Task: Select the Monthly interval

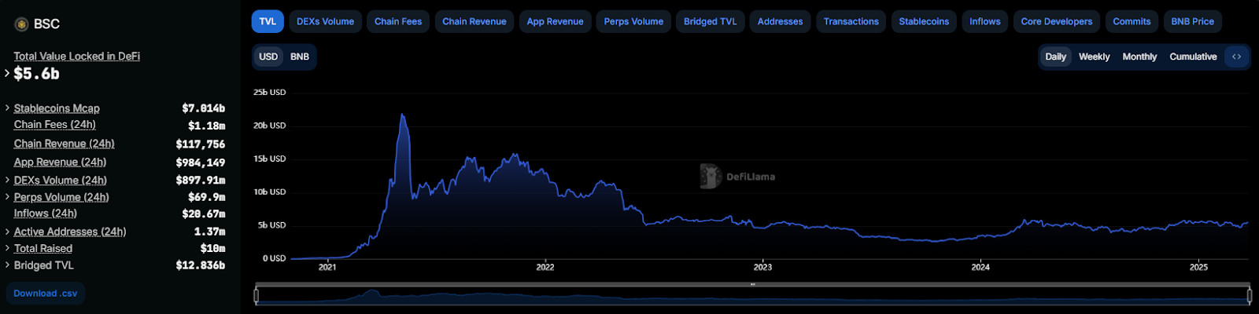Action: pyautogui.click(x=1139, y=57)
